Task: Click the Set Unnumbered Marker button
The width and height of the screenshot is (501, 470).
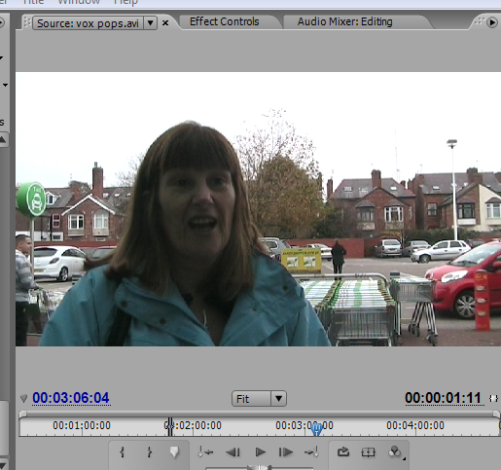Action: [x=174, y=452]
